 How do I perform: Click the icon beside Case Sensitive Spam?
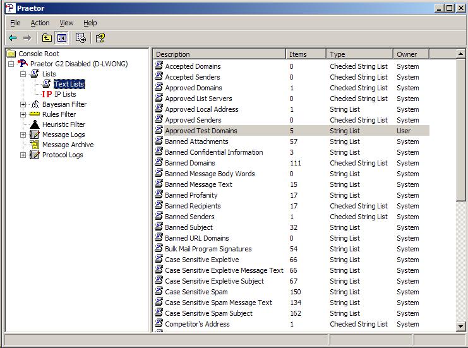159,291
